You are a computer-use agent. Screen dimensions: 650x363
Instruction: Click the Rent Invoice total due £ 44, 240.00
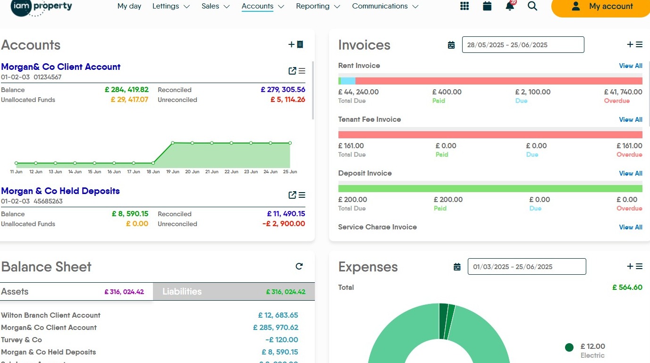click(358, 92)
